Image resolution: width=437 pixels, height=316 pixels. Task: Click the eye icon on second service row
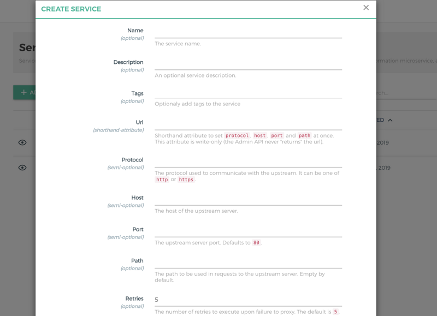click(x=22, y=168)
